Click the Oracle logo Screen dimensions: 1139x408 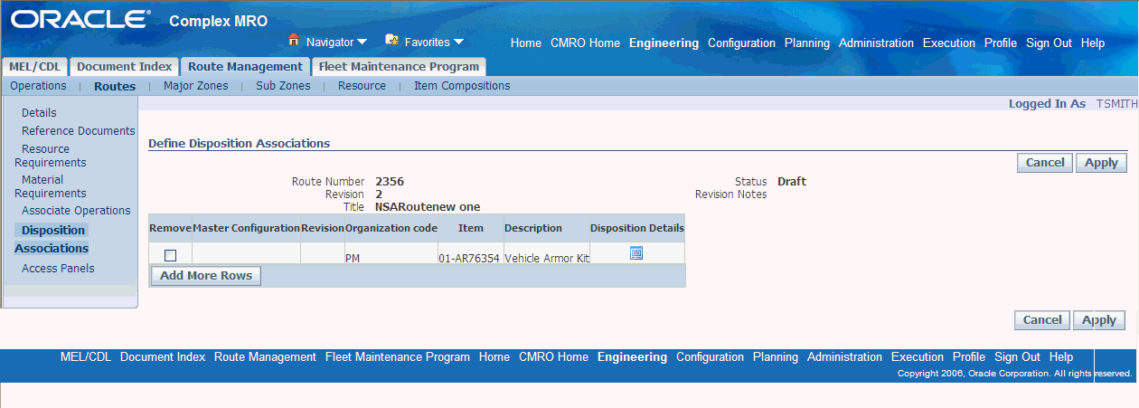coord(80,20)
